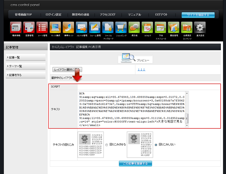Click the サイトを確認する button

(x=198, y=15)
